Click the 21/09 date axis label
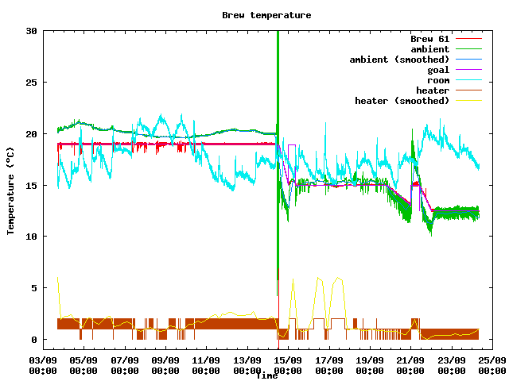 coord(410,360)
